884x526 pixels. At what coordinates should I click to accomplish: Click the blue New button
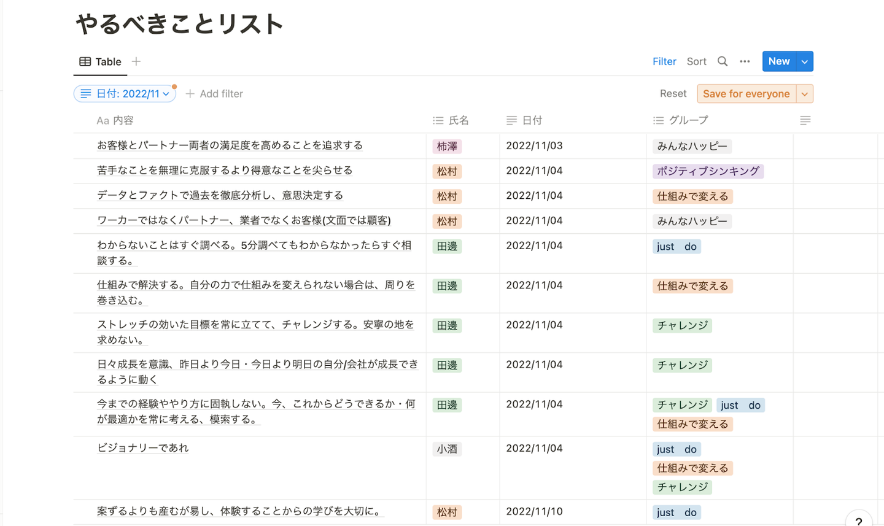point(778,61)
